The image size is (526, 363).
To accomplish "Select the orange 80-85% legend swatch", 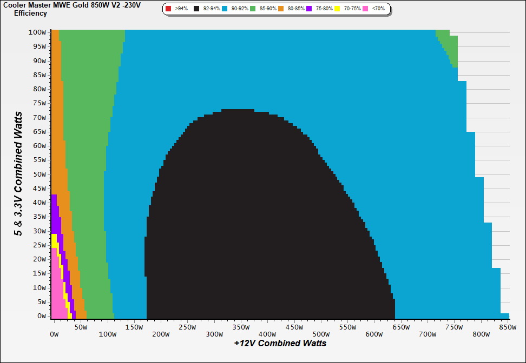I will 281,9.
